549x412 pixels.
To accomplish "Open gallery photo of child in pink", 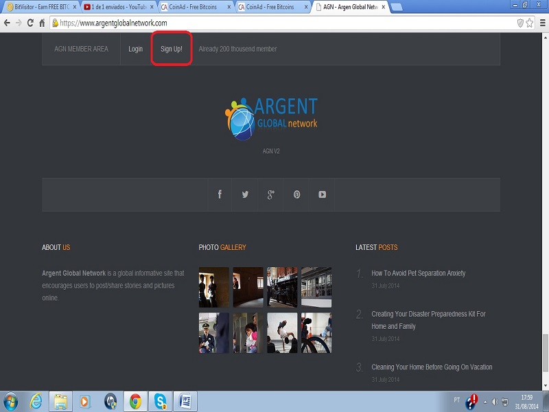I will click(248, 333).
